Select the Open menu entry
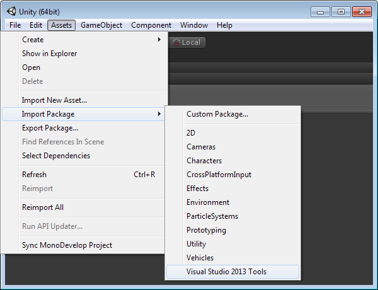This screenshot has height=290, width=378. 84,67
